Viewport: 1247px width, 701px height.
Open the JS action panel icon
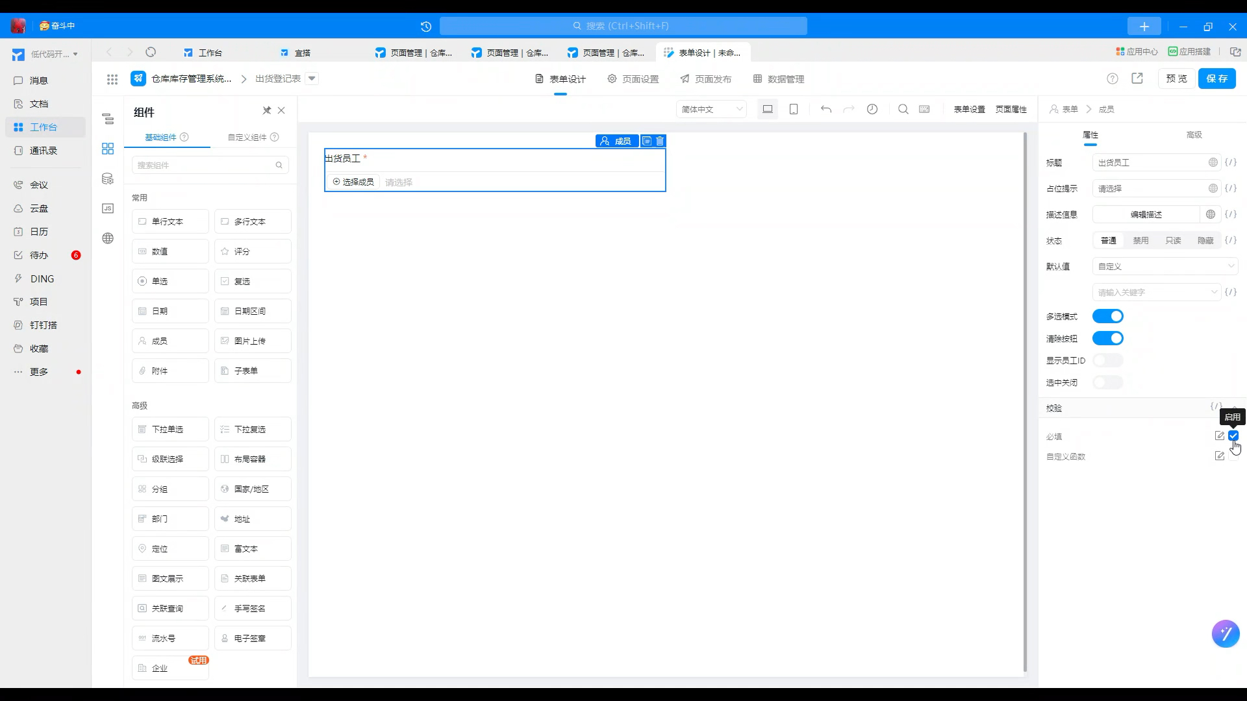(x=108, y=208)
